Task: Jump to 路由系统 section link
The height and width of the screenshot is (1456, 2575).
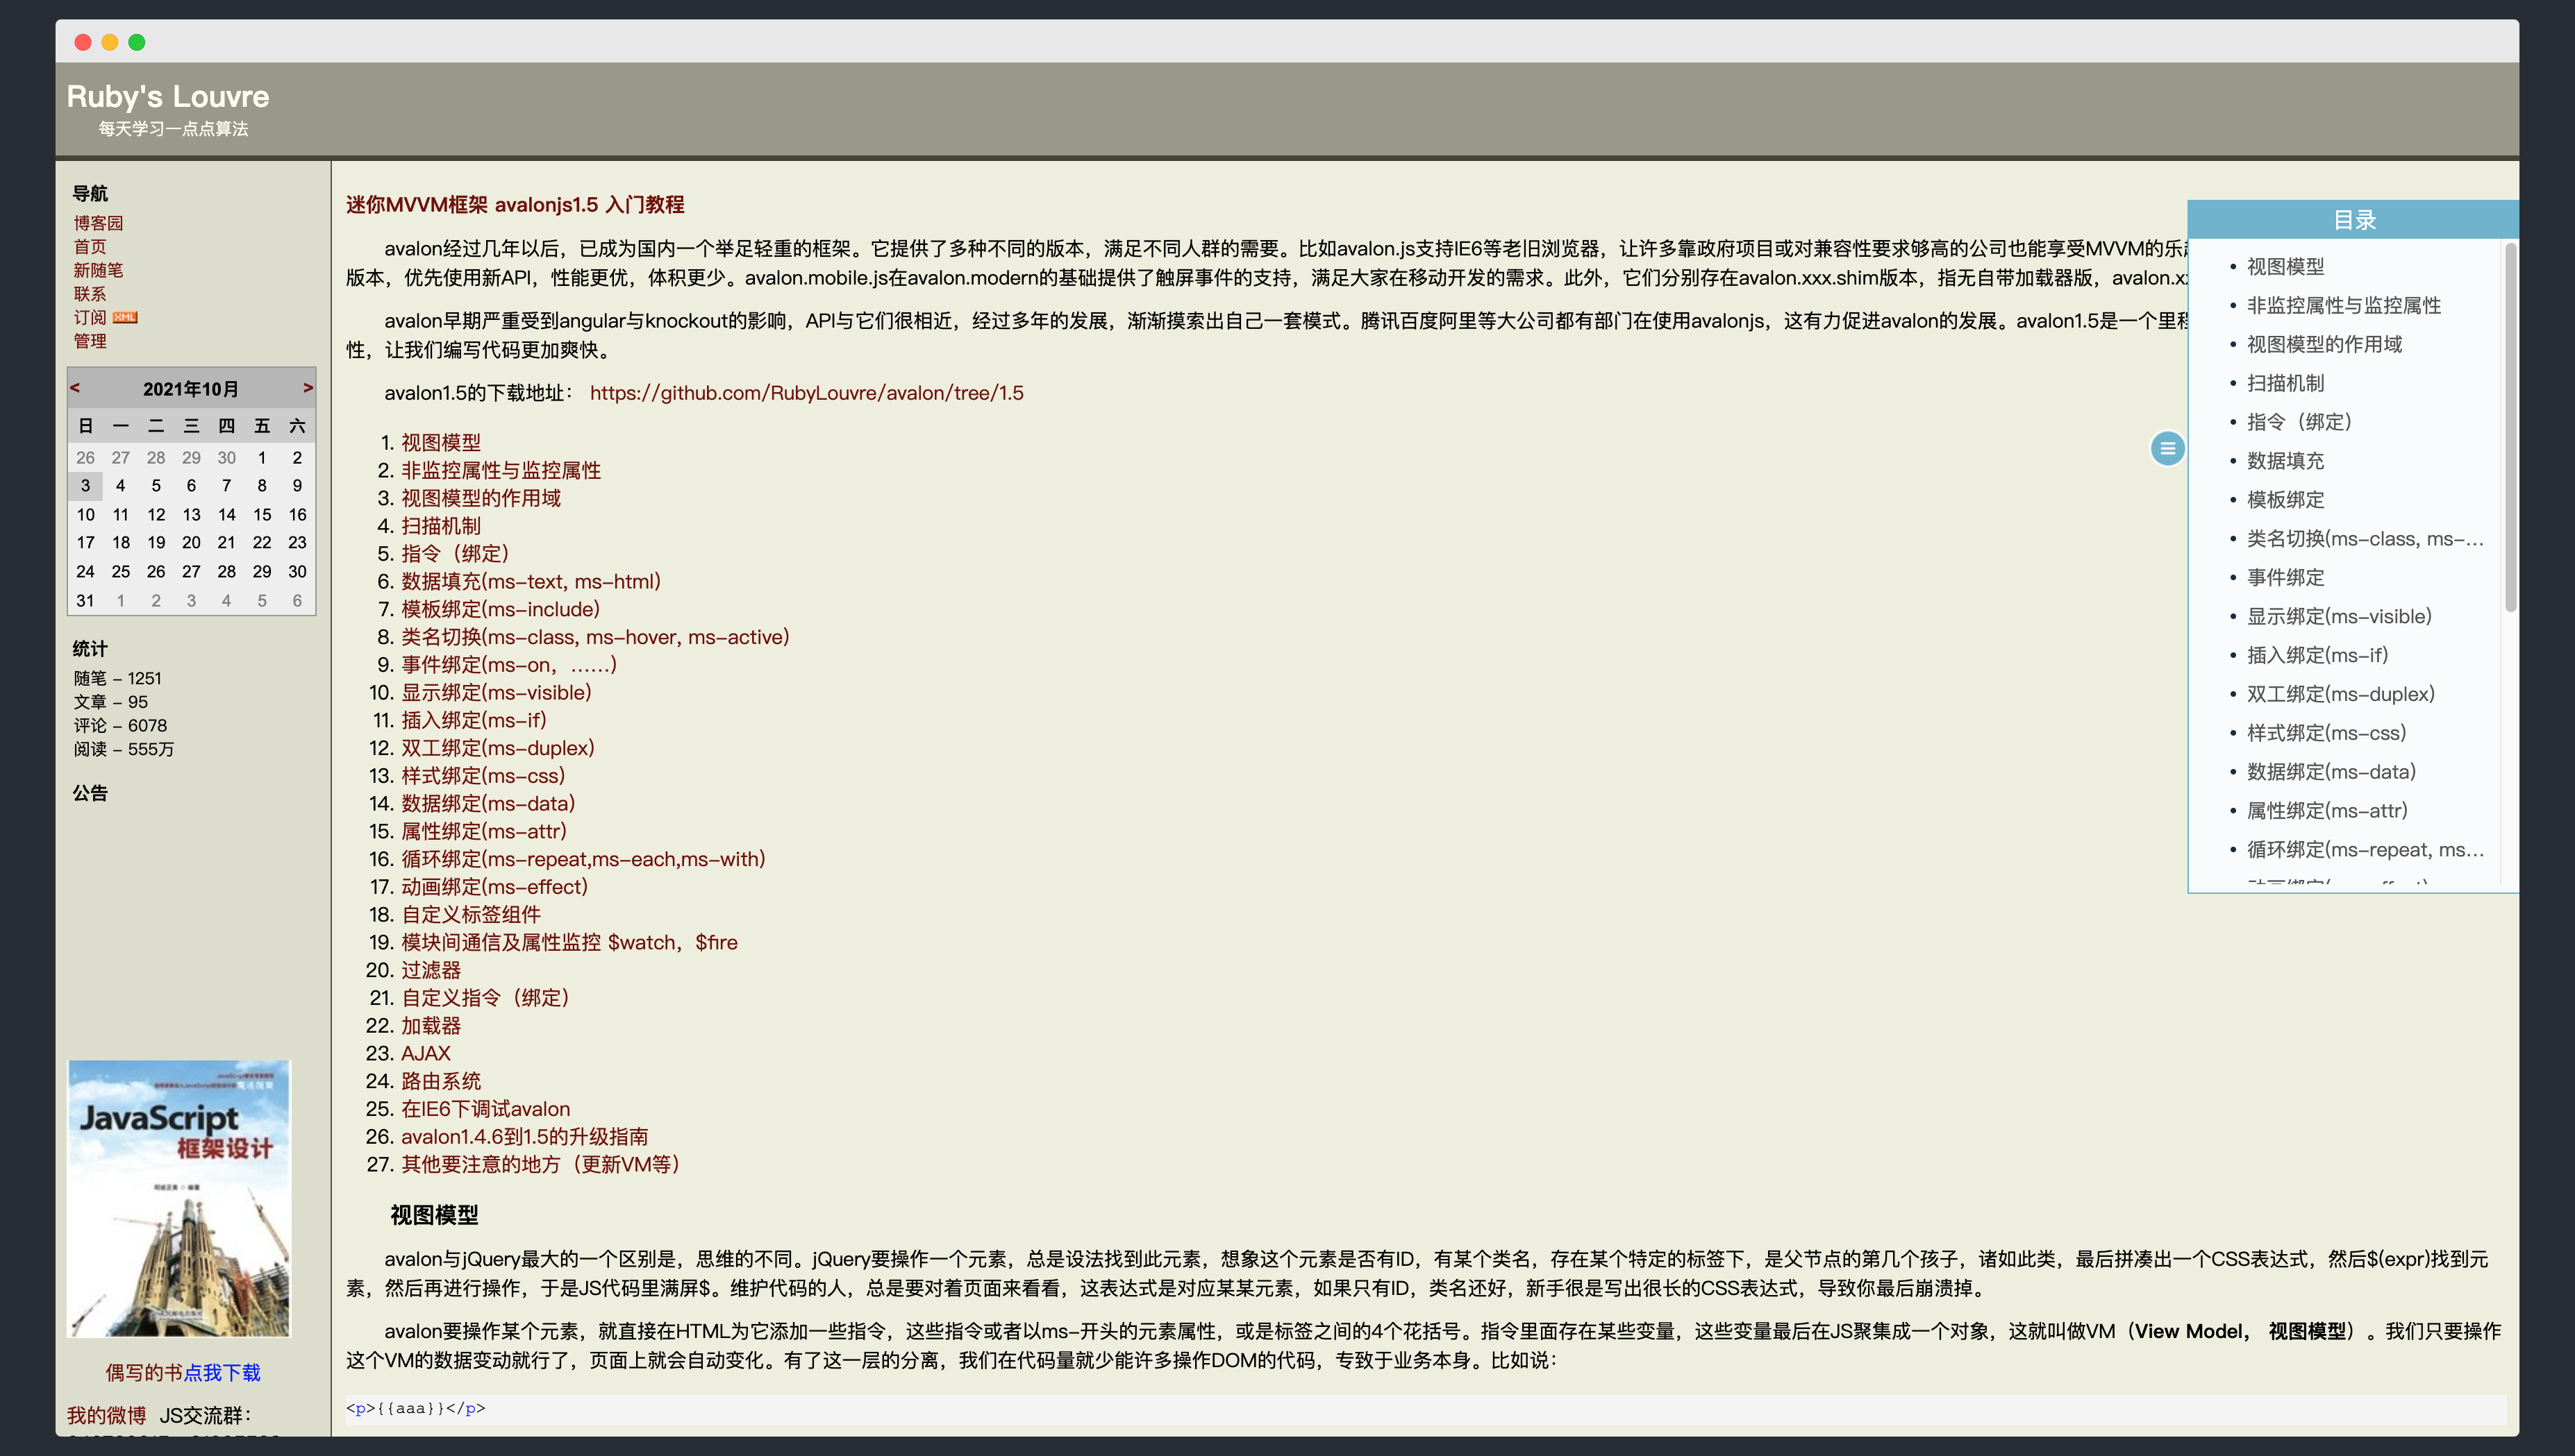Action: tap(440, 1081)
